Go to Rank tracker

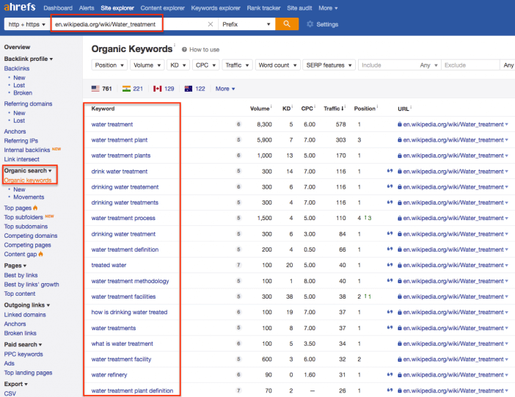263,8
